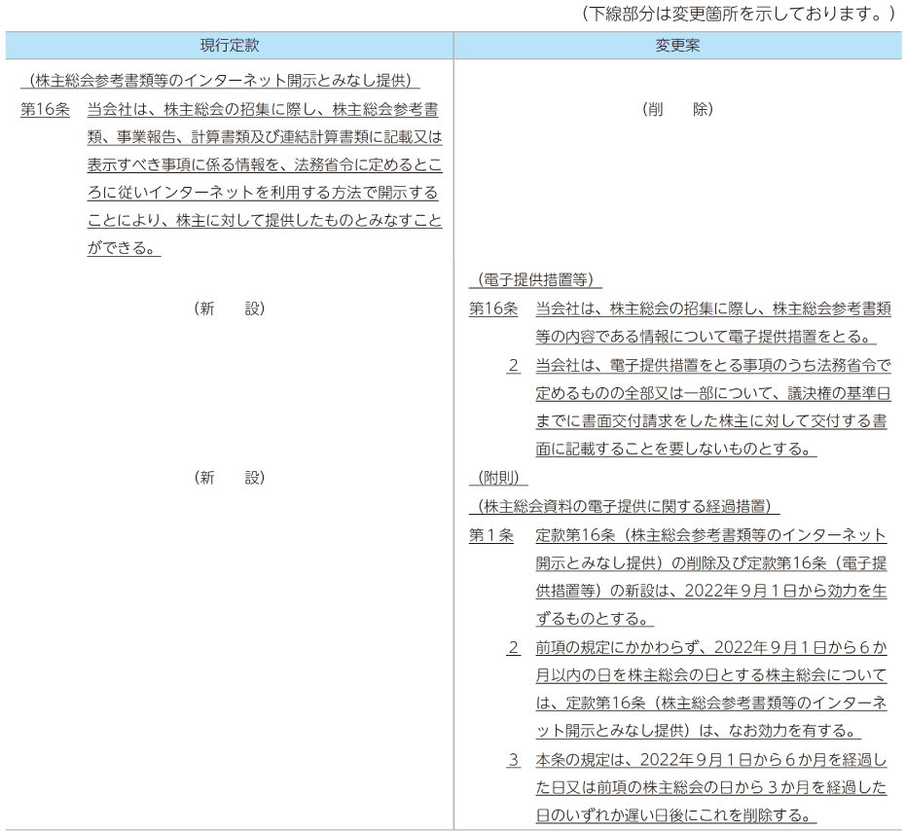This screenshot has height=831, width=905.
Task: Click paragraph number 2 beginning 前項の規定にかかわらず
Action: tap(513, 647)
